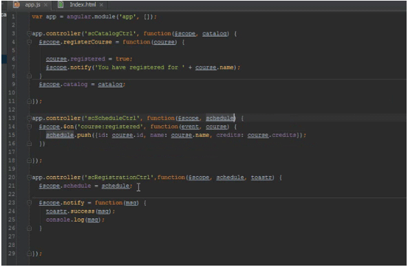Click 'registered' property on line 6
Image resolution: width=408 pixels, height=267 pixels.
(x=87, y=58)
